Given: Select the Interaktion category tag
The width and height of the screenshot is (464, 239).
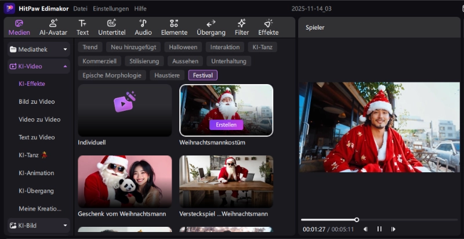Looking at the screenshot, I should pos(225,47).
